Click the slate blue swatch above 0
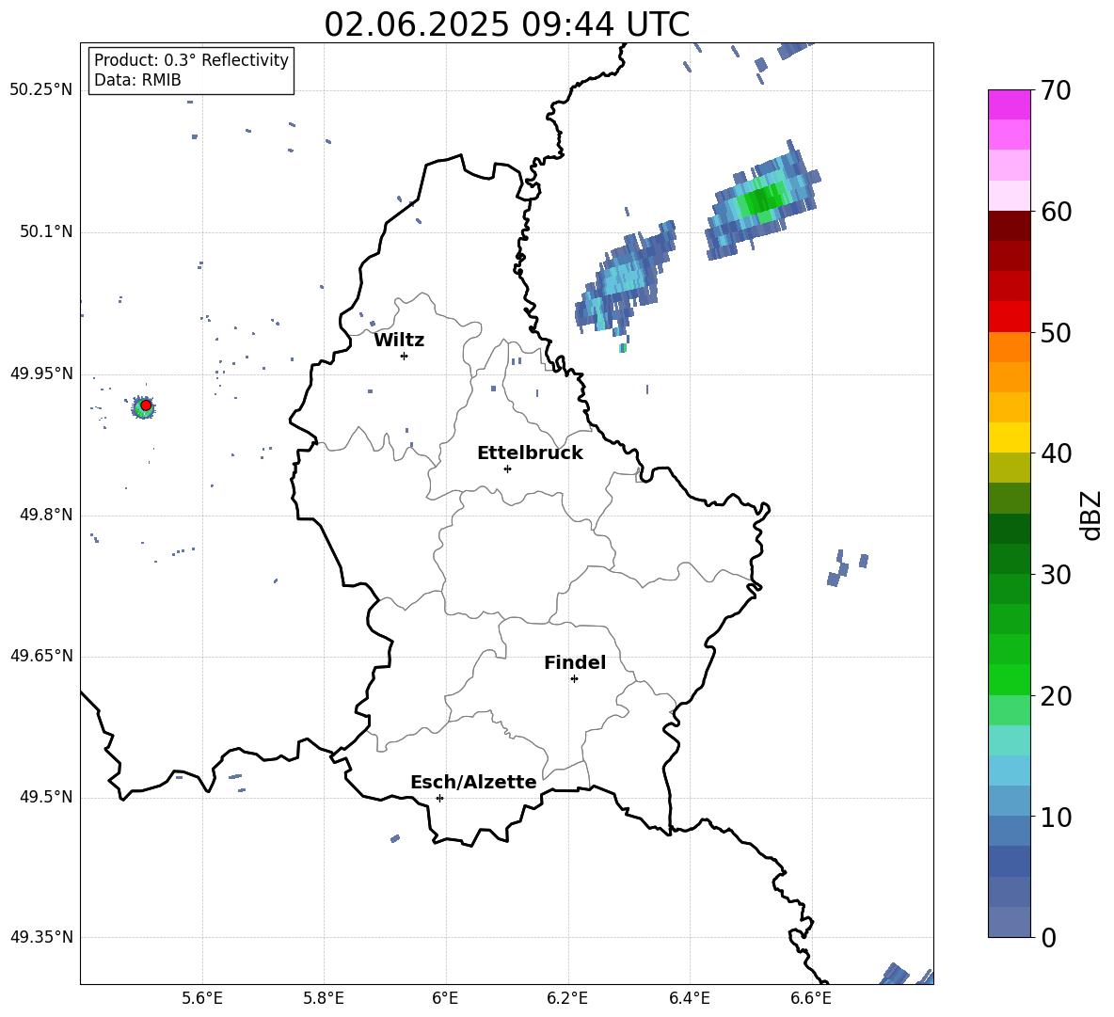Viewport: 1114px width, 1017px height. (x=1009, y=922)
